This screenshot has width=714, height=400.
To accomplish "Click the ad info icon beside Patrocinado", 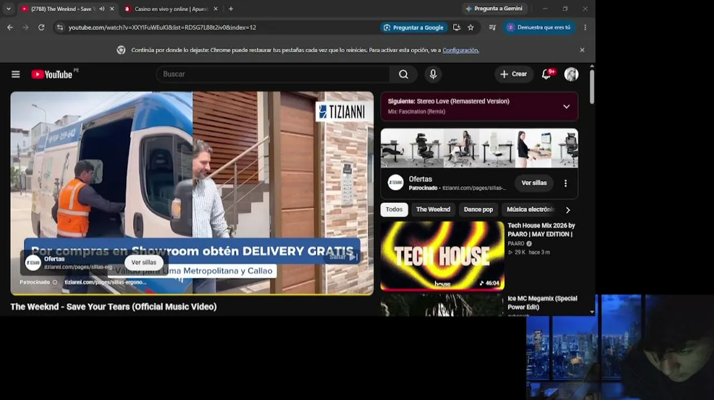I will tap(54, 282).
